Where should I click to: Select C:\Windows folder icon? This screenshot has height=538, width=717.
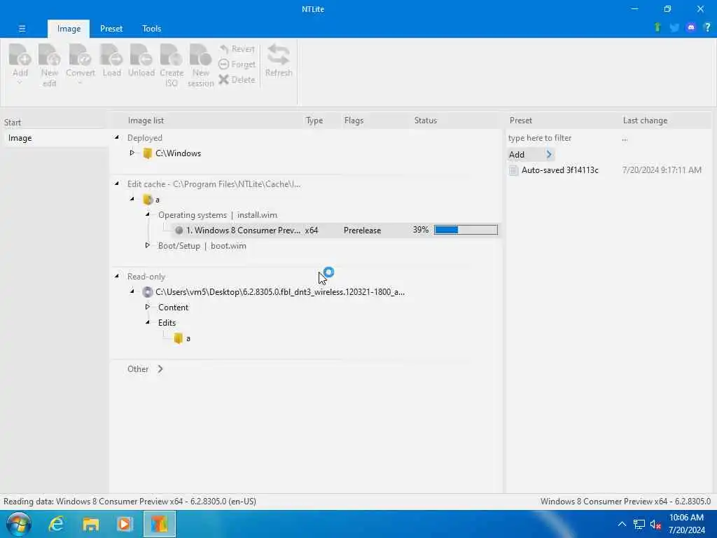click(x=147, y=153)
